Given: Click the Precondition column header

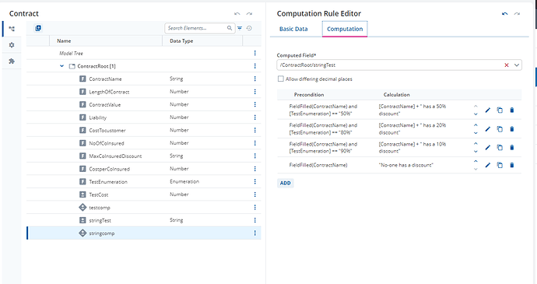Looking at the screenshot, I should 308,95.
